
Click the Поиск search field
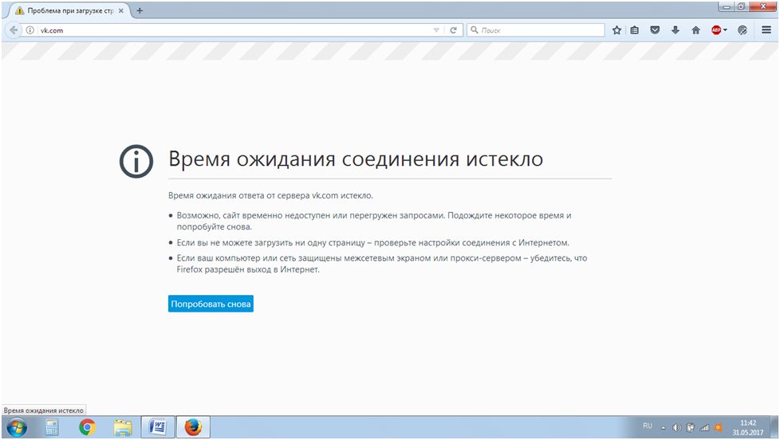coord(536,30)
